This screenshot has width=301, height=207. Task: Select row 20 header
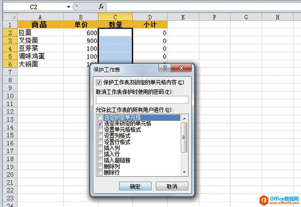pos(10,174)
